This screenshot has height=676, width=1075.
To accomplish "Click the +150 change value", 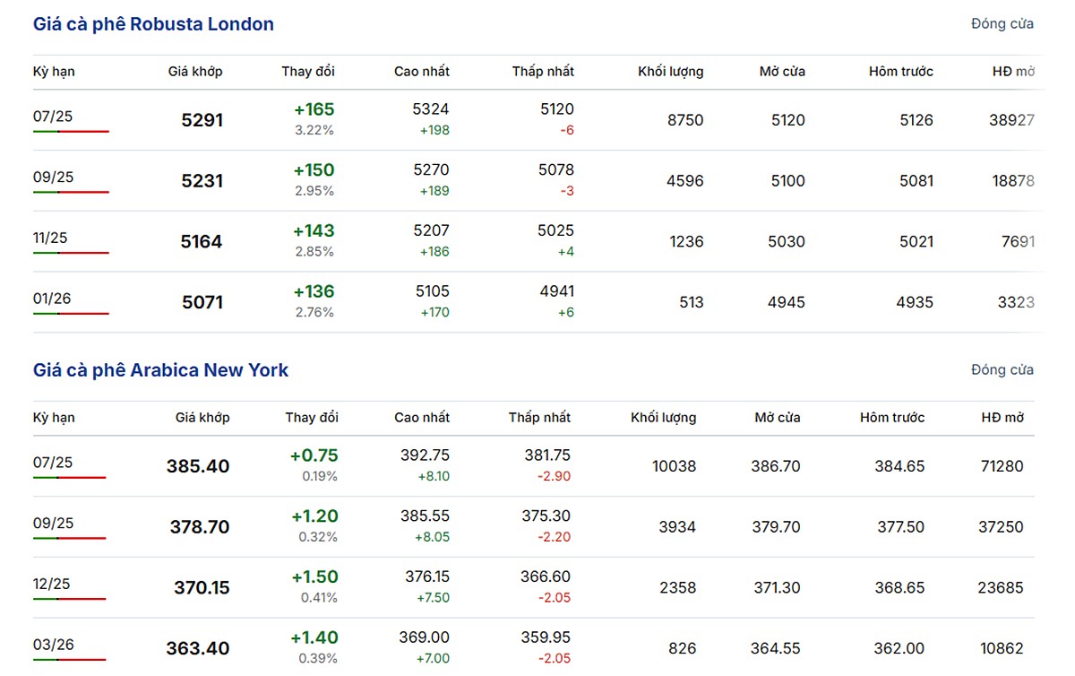I will pyautogui.click(x=314, y=170).
